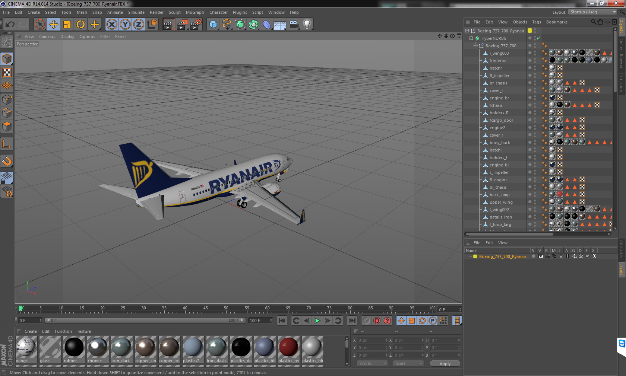Open the Scale mode dropdown

point(408,363)
